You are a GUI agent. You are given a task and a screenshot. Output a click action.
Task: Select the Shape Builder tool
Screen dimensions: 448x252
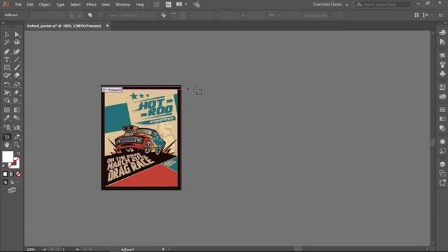(x=7, y=101)
